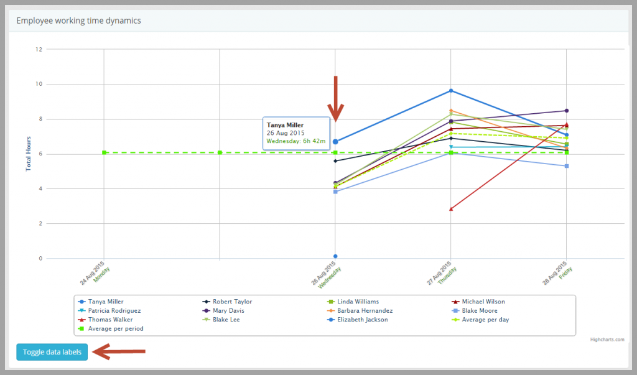637x375 pixels.
Task: Click the '24 Aug 2015' axis label
Action: click(92, 273)
